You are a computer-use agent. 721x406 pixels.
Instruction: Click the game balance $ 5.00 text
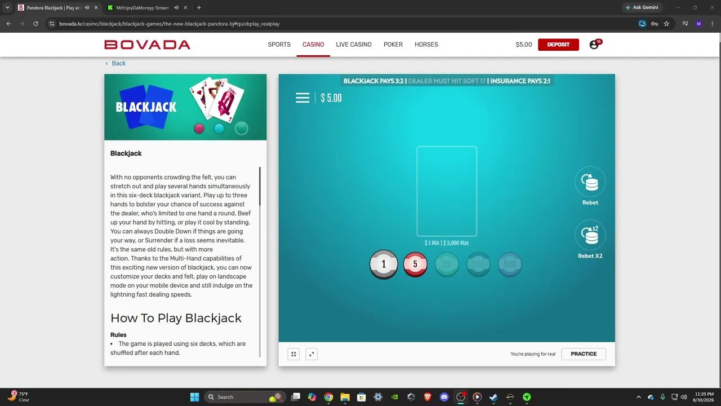pyautogui.click(x=331, y=98)
